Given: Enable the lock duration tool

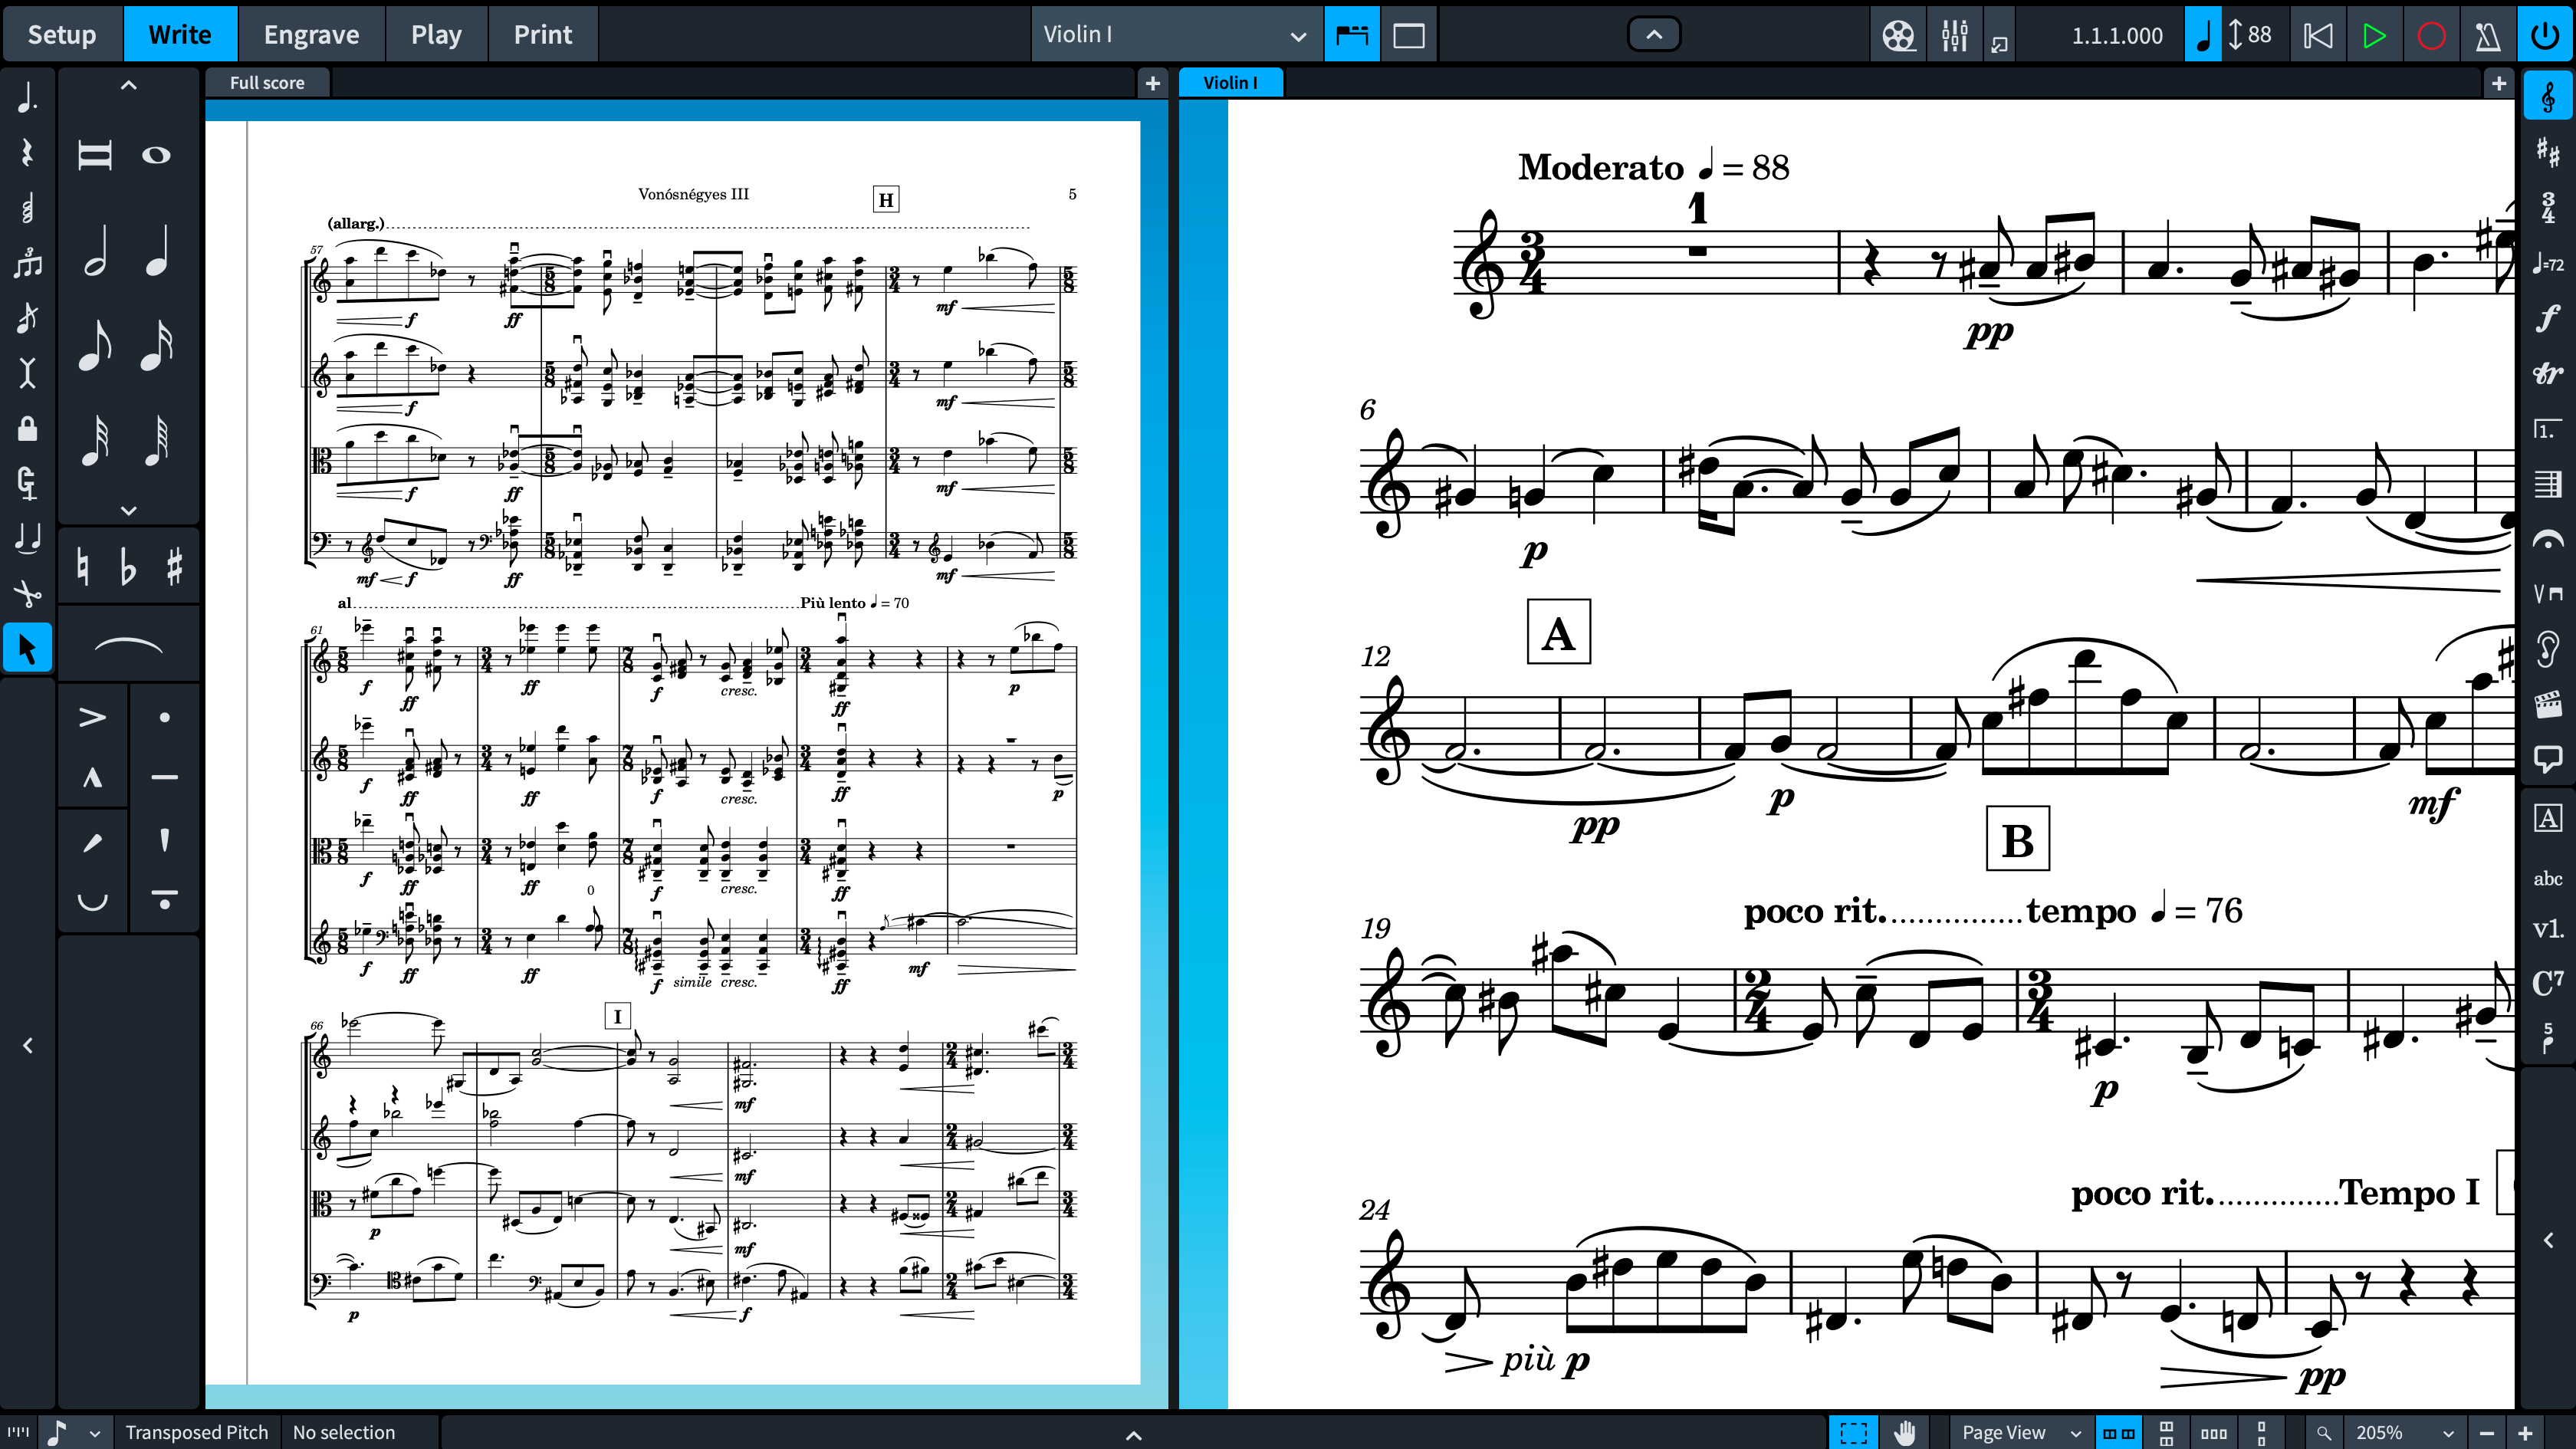Looking at the screenshot, I should [27, 429].
